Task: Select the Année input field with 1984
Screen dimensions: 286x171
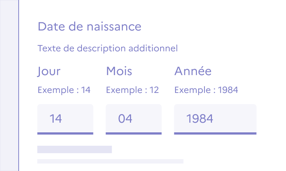Action: click(215, 118)
